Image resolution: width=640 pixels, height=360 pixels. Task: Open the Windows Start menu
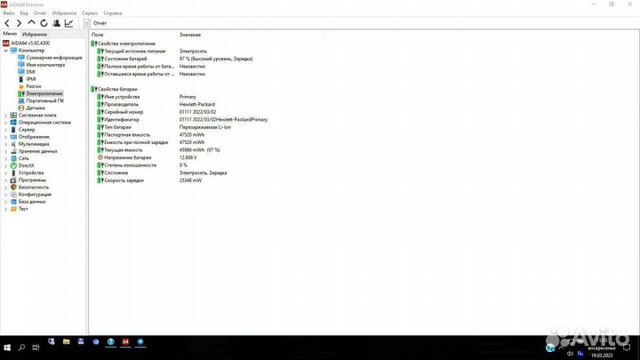7,348
